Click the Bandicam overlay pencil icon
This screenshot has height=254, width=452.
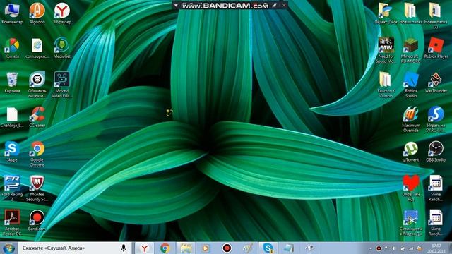[x=275, y=5]
